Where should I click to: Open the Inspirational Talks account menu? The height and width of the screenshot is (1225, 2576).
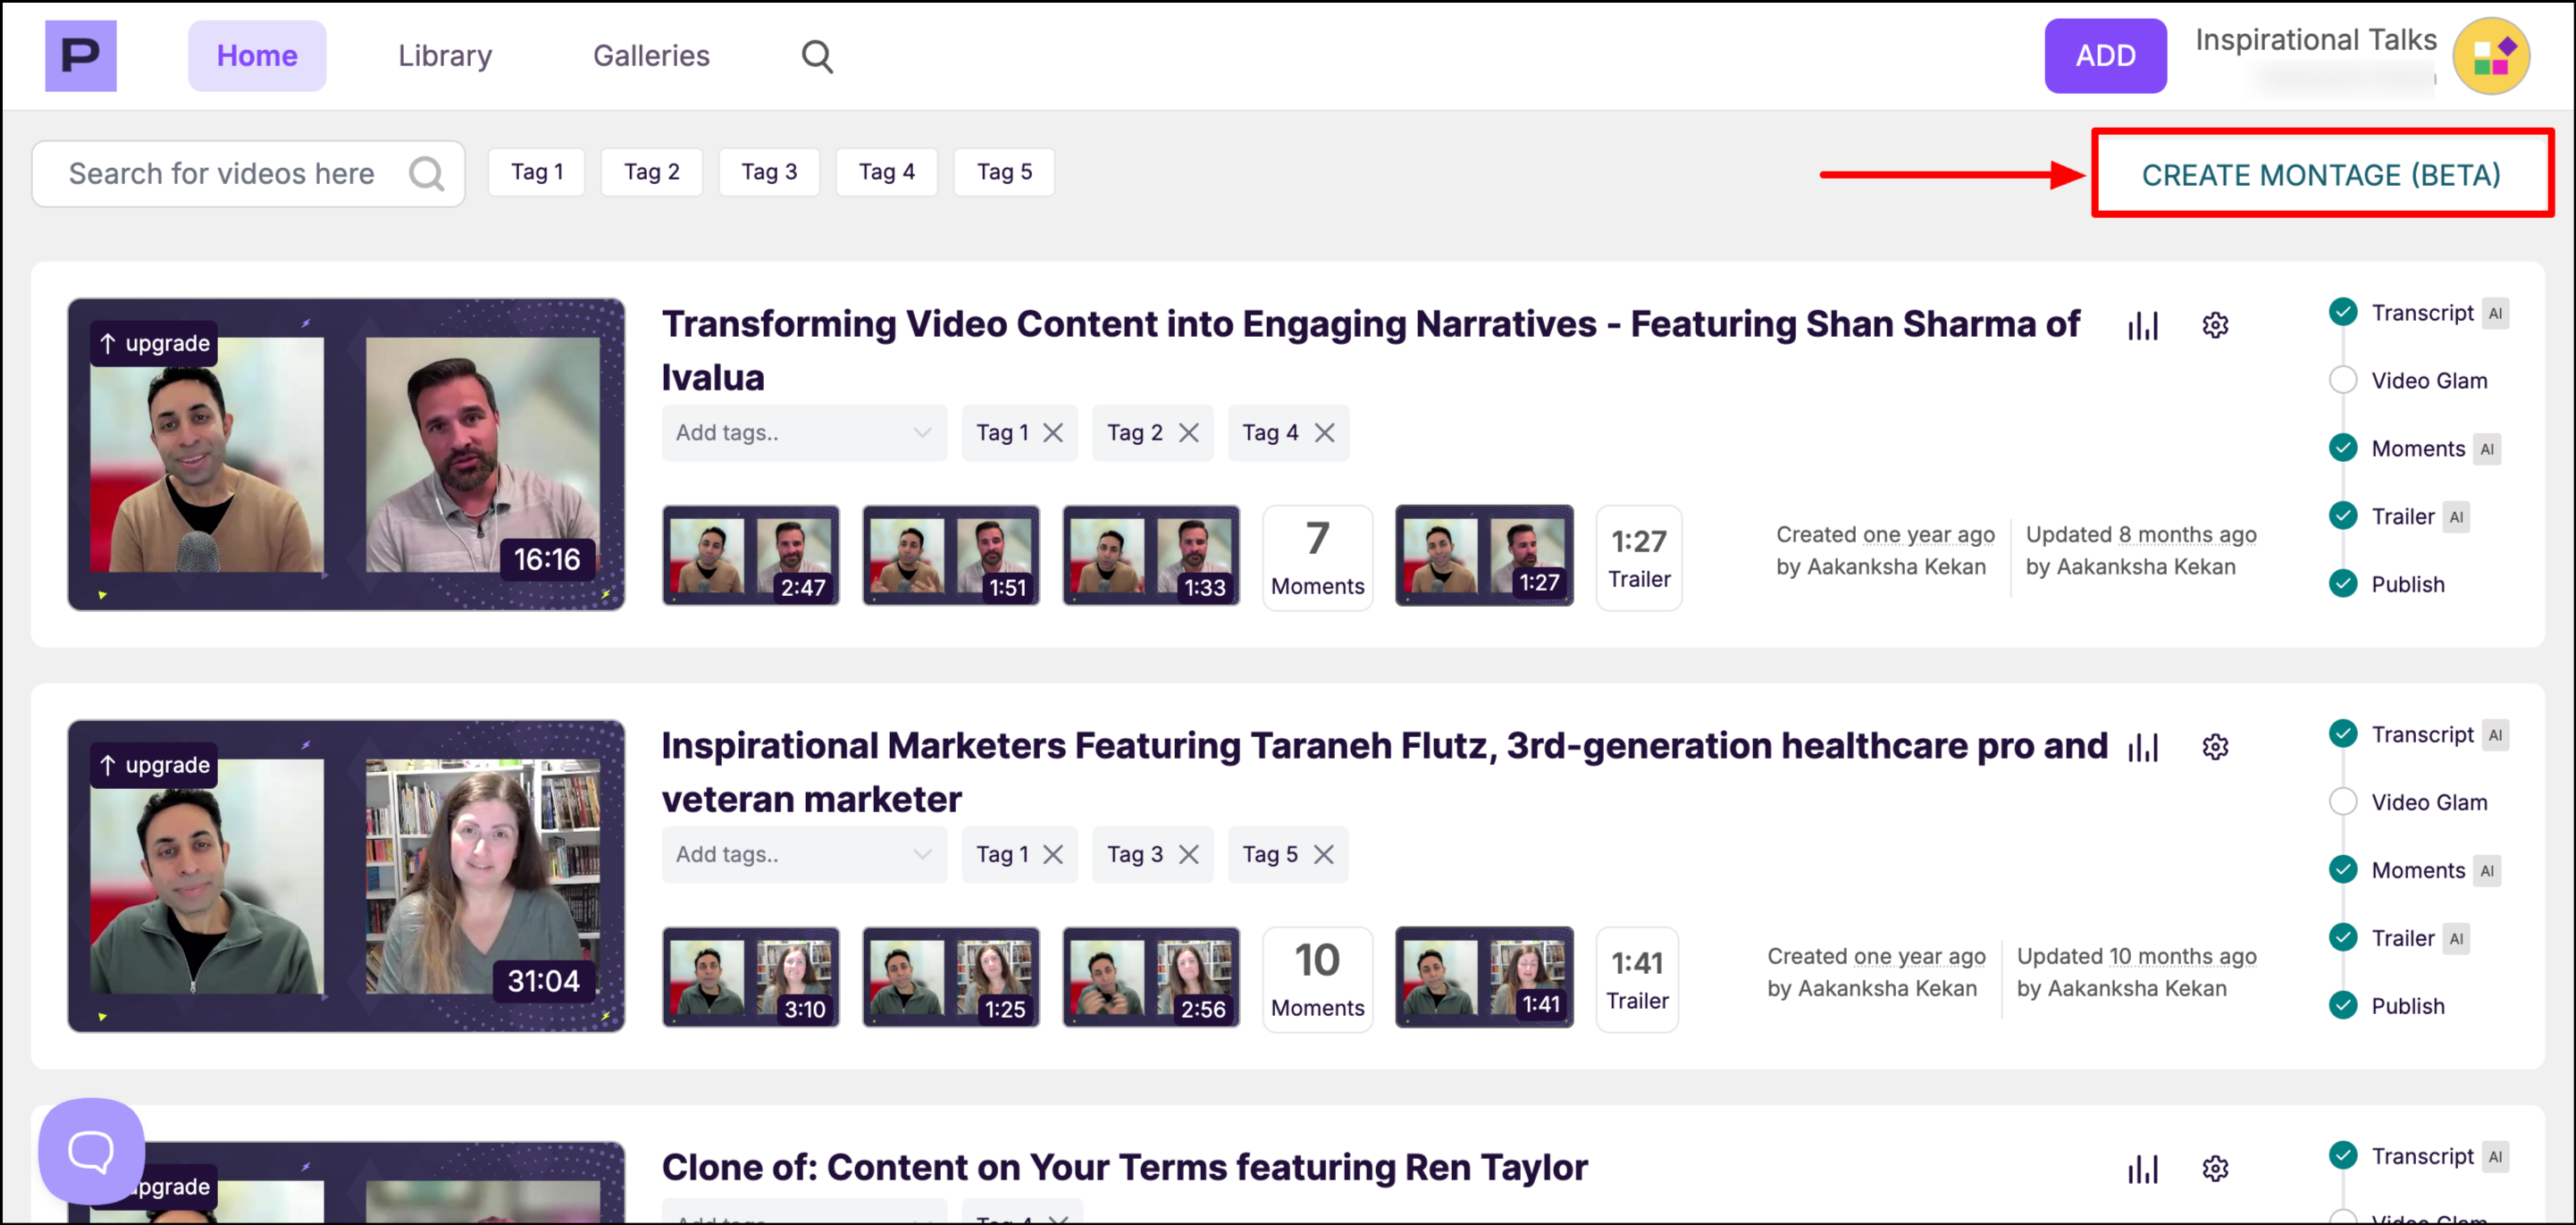[2315, 40]
